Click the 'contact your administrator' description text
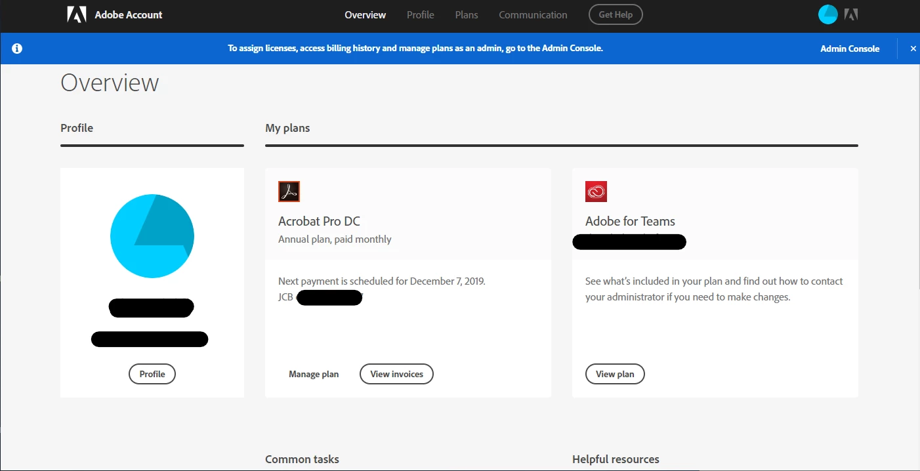 coord(714,289)
